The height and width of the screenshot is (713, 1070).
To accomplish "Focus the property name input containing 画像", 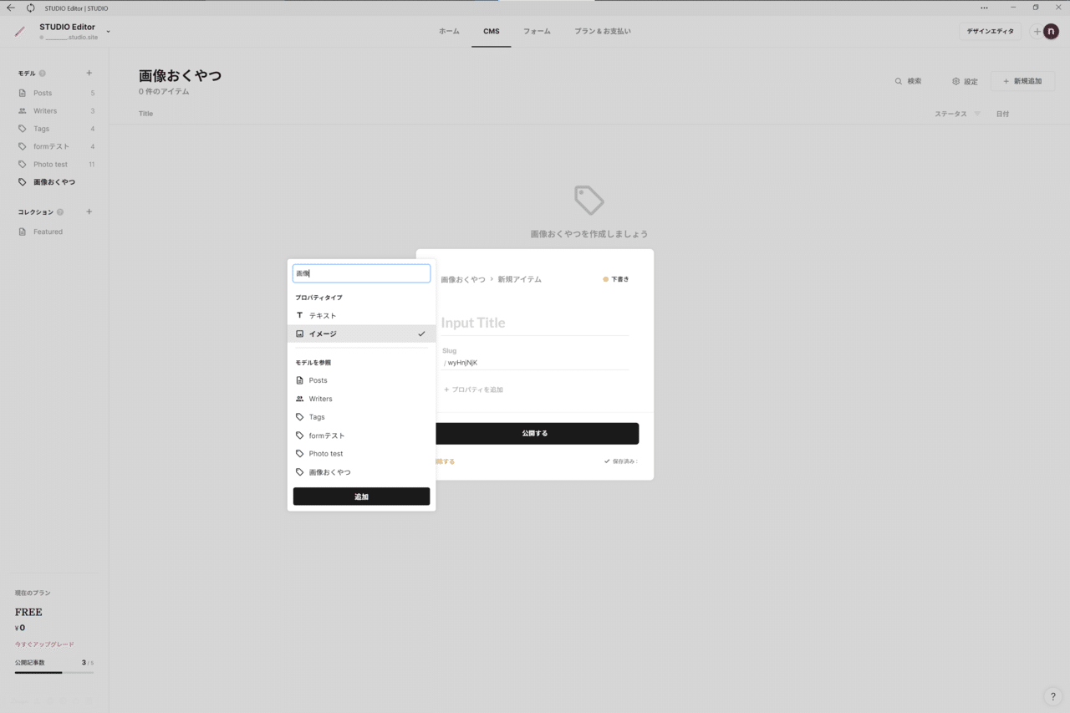I will click(x=361, y=273).
